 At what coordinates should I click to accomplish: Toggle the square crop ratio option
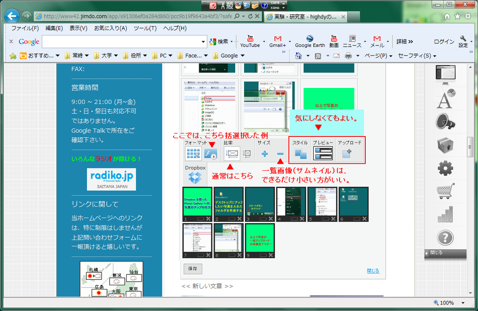(x=247, y=153)
